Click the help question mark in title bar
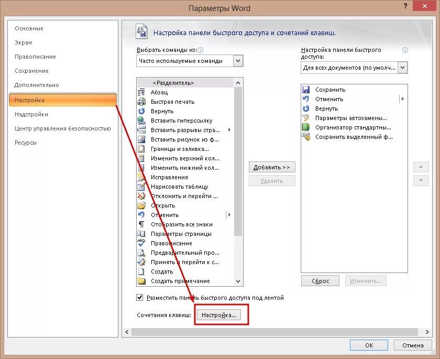 (405, 6)
